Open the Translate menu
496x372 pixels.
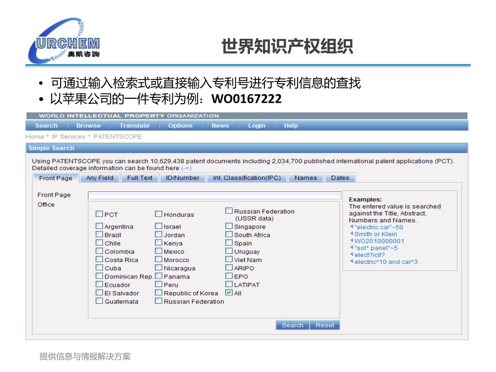[135, 125]
